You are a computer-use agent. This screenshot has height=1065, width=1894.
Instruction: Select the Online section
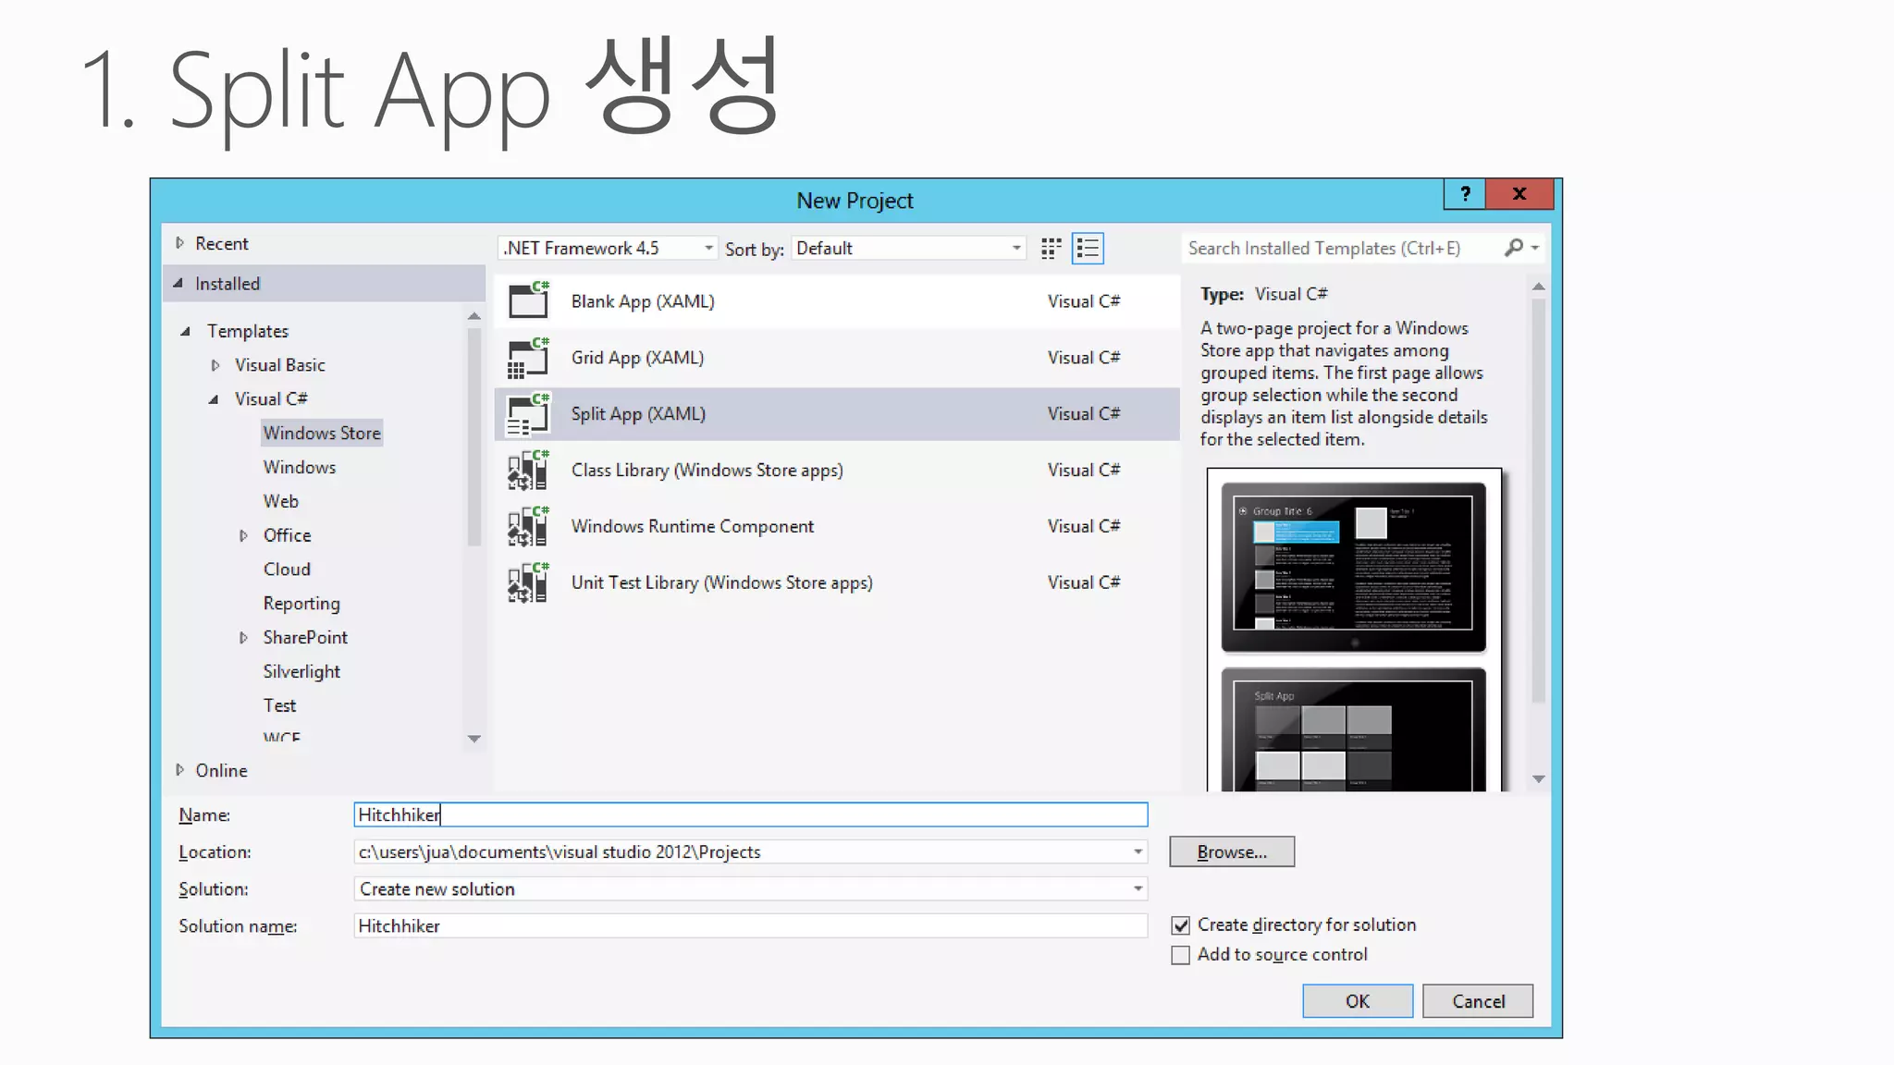221,771
